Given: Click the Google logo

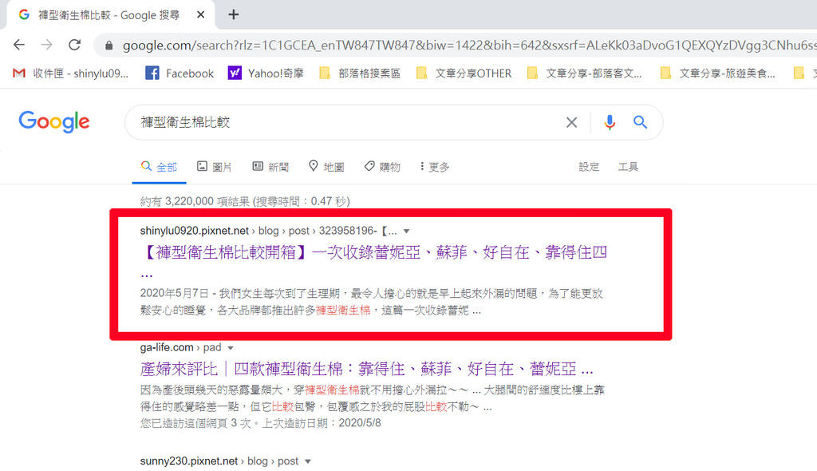Looking at the screenshot, I should pyautogui.click(x=54, y=121).
